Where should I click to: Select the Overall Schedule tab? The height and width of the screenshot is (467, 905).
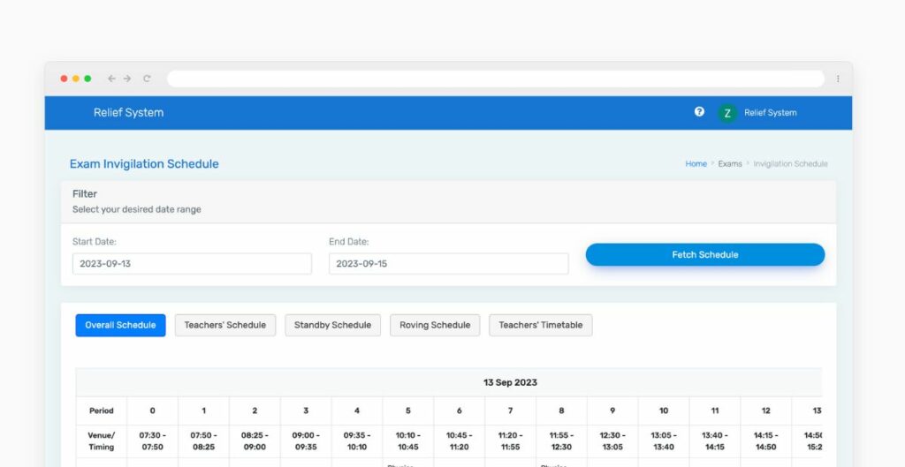tap(120, 325)
